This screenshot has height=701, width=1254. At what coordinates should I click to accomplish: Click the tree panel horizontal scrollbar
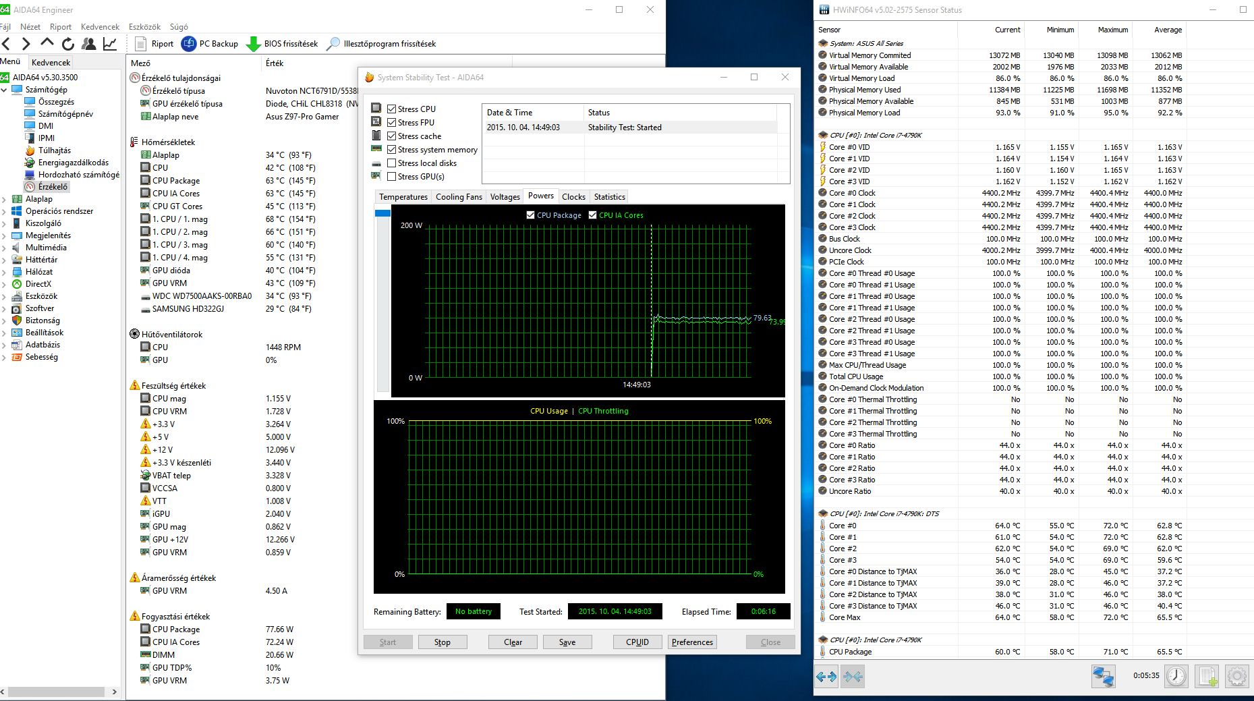[56, 692]
